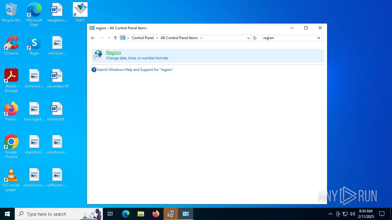Image resolution: width=392 pixels, height=220 pixels.
Task: Select the CCleaner desktop shortcut
Action: pos(11,46)
